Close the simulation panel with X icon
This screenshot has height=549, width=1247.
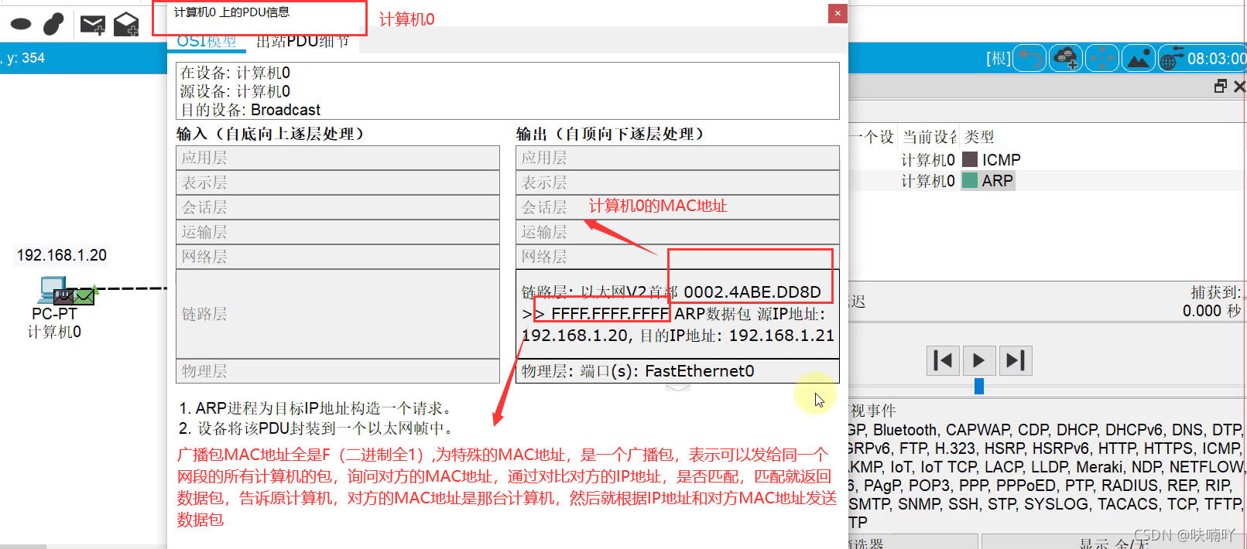1239,86
